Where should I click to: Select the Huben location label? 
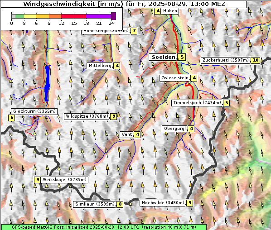(x=170, y=11)
